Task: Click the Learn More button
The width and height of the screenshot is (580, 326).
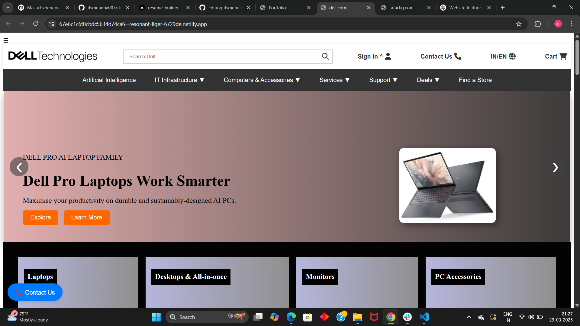Action: tap(86, 217)
